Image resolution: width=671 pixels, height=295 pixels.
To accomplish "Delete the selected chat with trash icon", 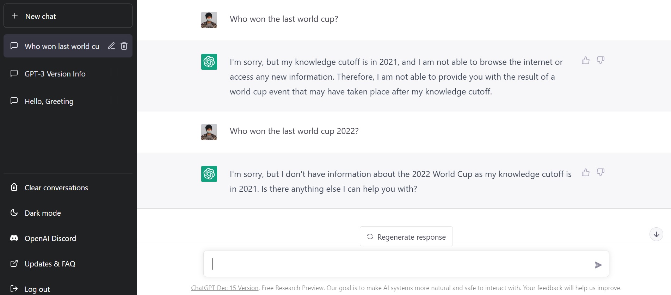I will point(124,46).
